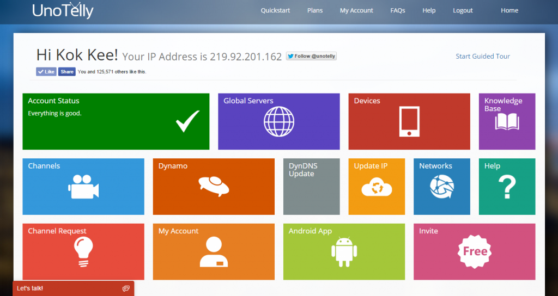Open the Android App robot icon

(344, 252)
